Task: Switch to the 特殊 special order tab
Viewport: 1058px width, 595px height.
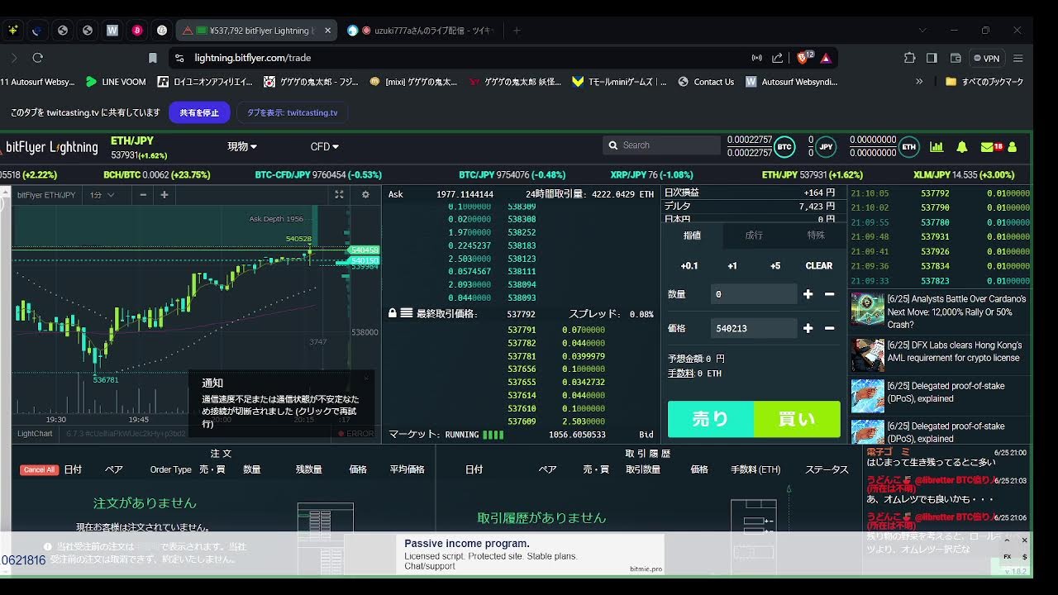Action: [816, 236]
